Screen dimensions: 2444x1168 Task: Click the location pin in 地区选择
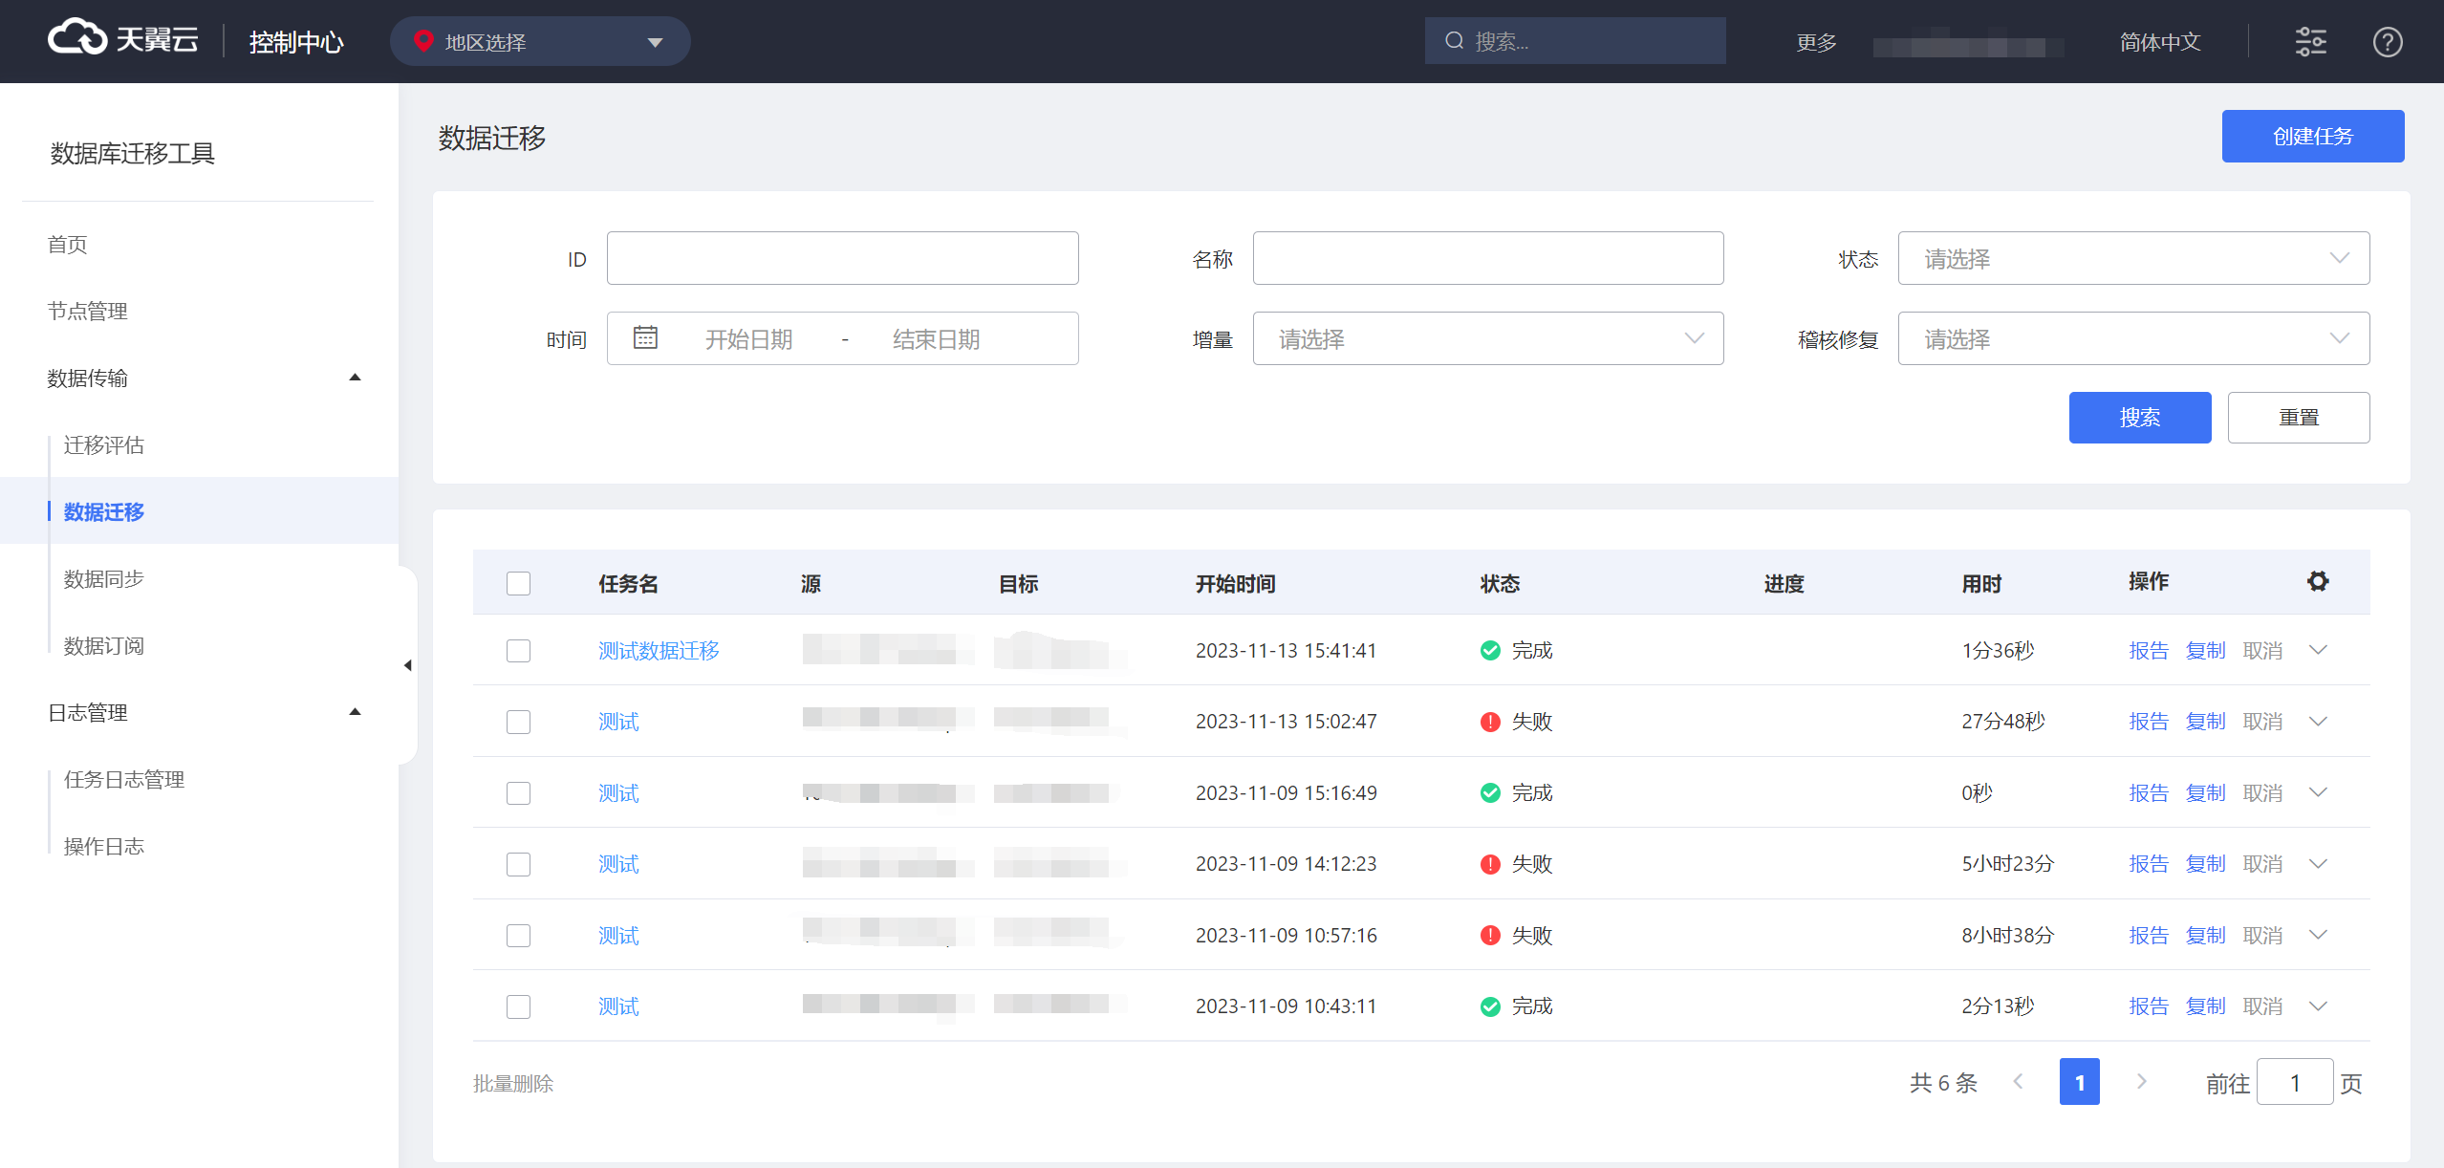(422, 41)
